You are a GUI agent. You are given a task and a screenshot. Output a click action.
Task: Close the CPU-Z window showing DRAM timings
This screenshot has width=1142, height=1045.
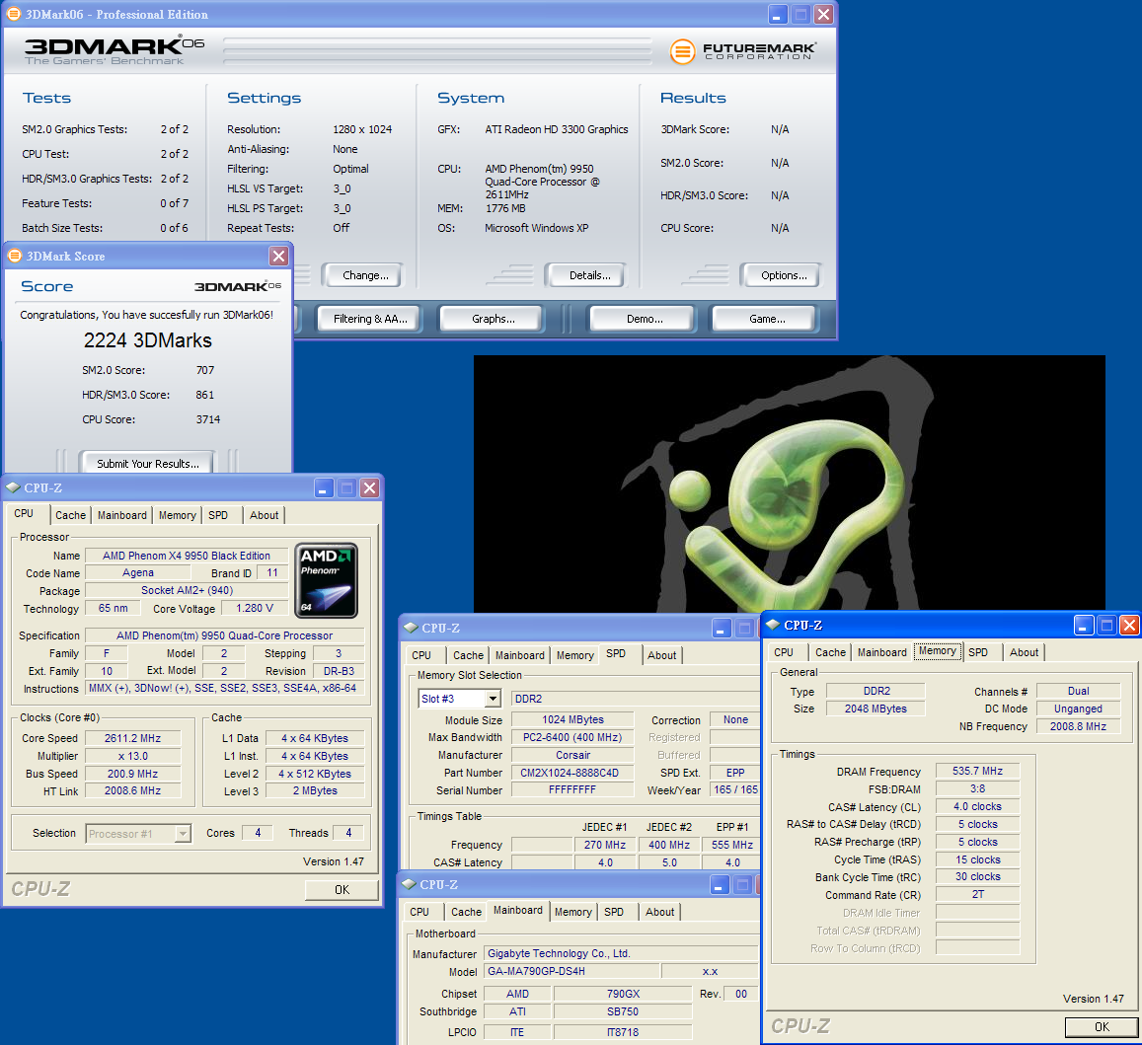coord(1129,625)
